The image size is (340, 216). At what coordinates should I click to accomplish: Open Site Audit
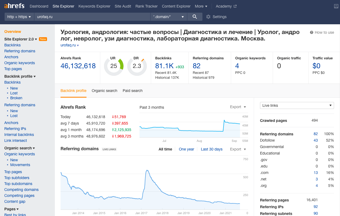pos(123,6)
